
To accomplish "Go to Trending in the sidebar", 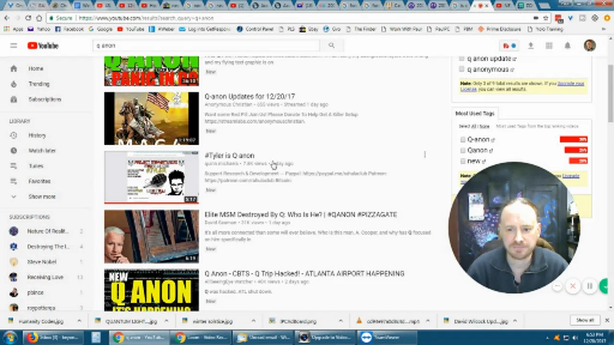I will [38, 84].
